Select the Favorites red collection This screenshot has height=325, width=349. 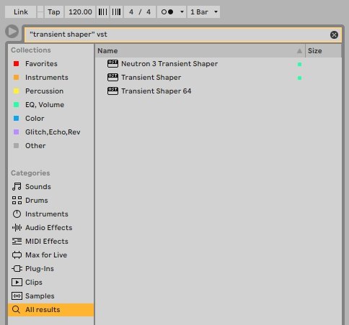(50, 64)
